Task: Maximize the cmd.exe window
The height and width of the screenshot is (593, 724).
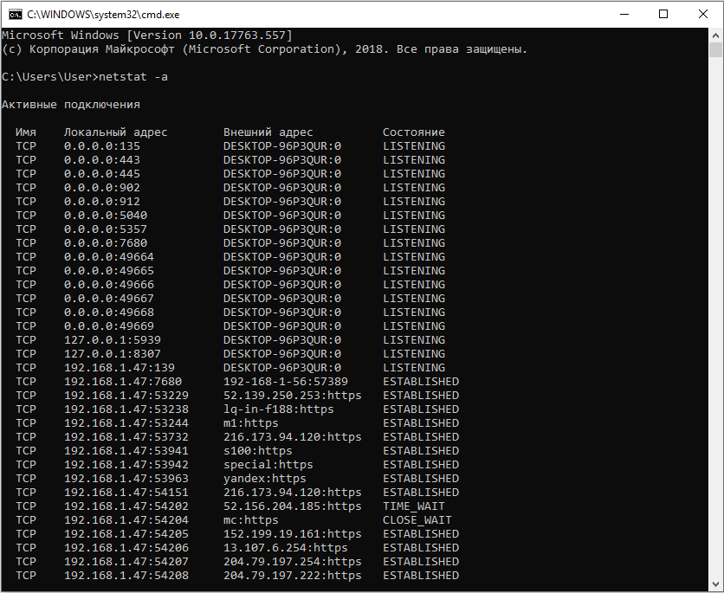Action: coord(663,14)
